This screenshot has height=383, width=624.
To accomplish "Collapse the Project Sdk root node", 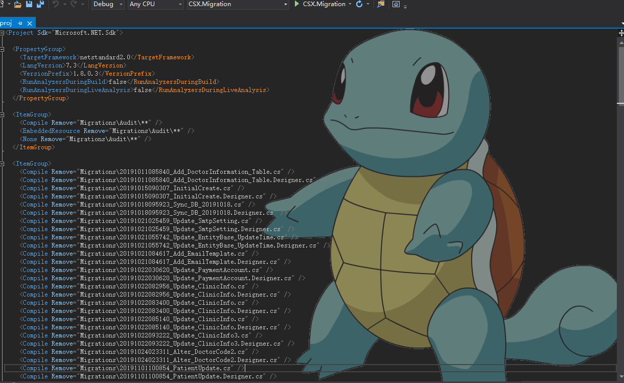I will click(3, 33).
